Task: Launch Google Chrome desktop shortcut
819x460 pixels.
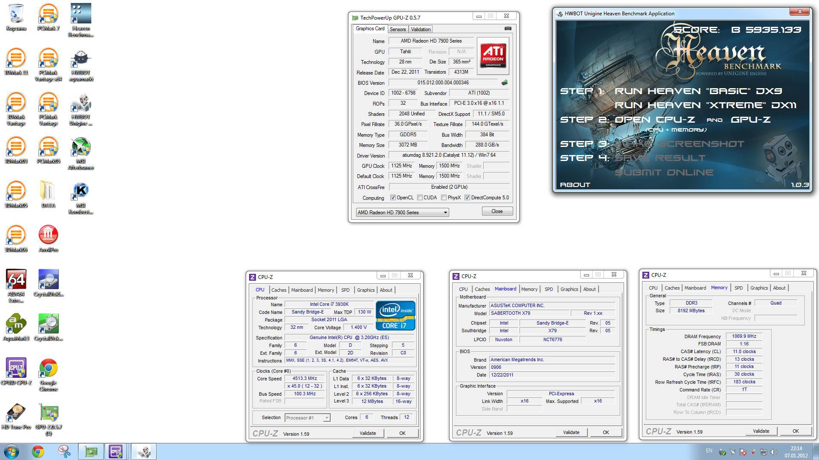Action: pos(48,374)
